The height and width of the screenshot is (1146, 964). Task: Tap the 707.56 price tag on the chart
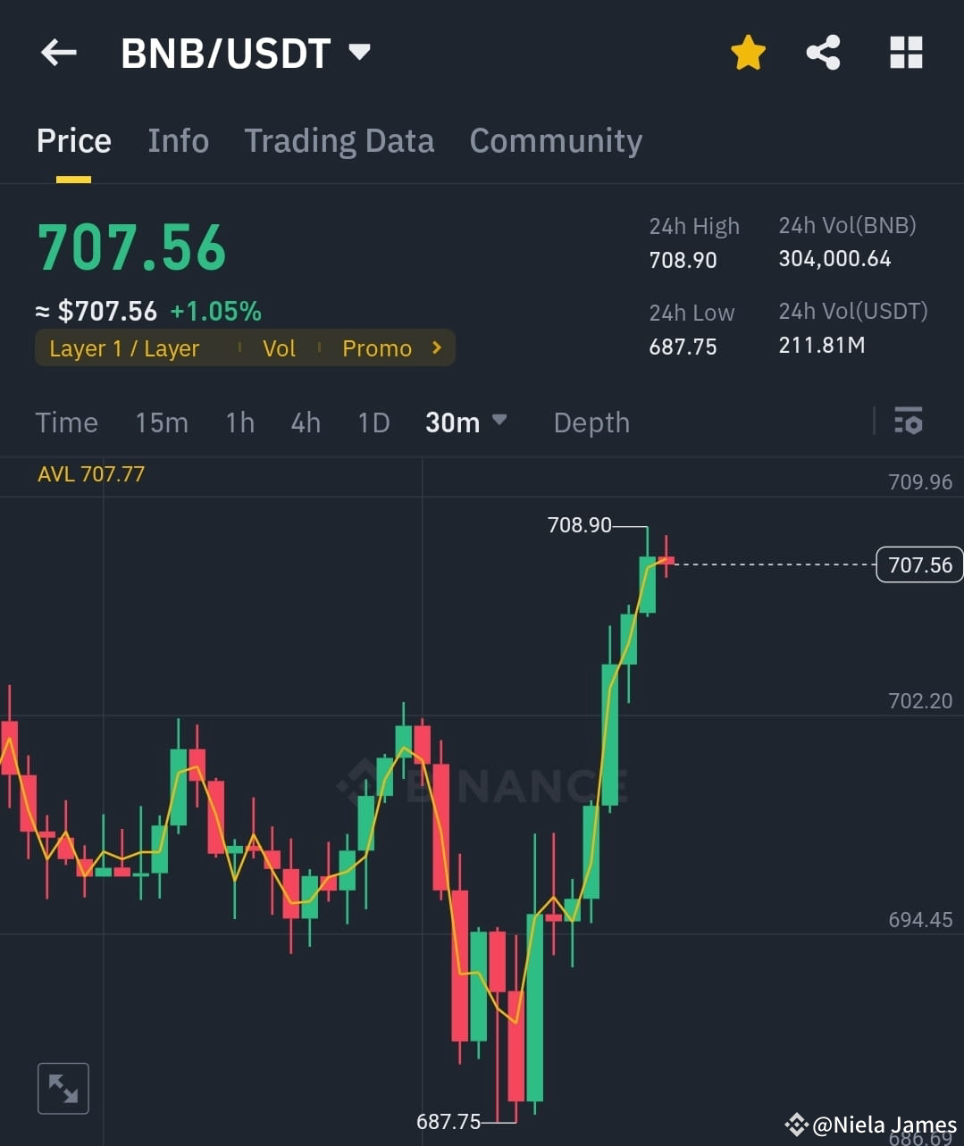click(918, 564)
